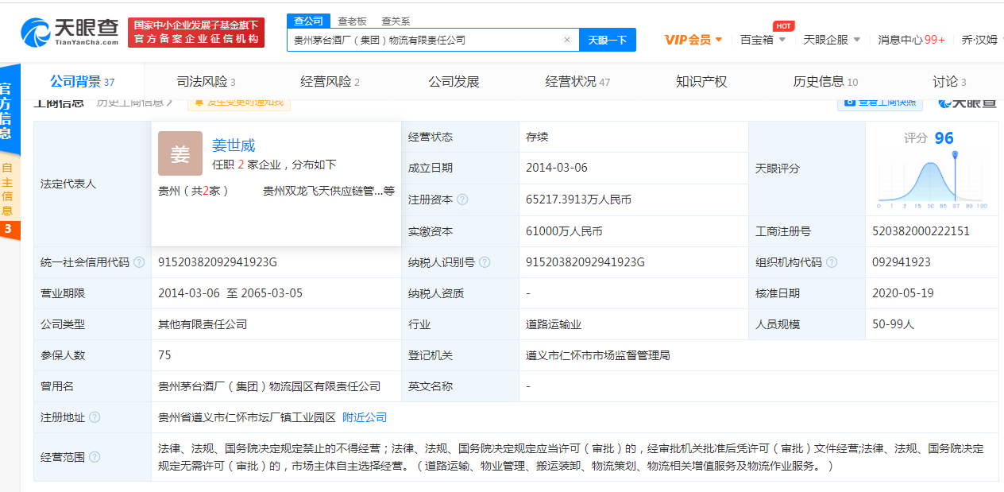
Task: Click the 贵州双龙飞天供应链管...等 company link
Action: pos(329,191)
